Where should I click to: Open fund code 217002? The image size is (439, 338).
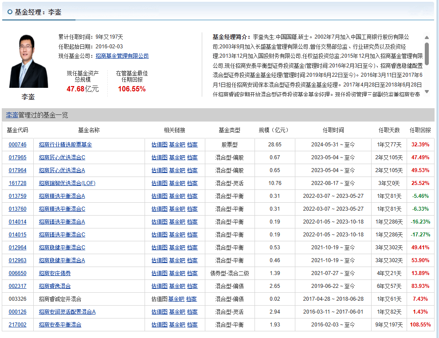(x=18, y=325)
